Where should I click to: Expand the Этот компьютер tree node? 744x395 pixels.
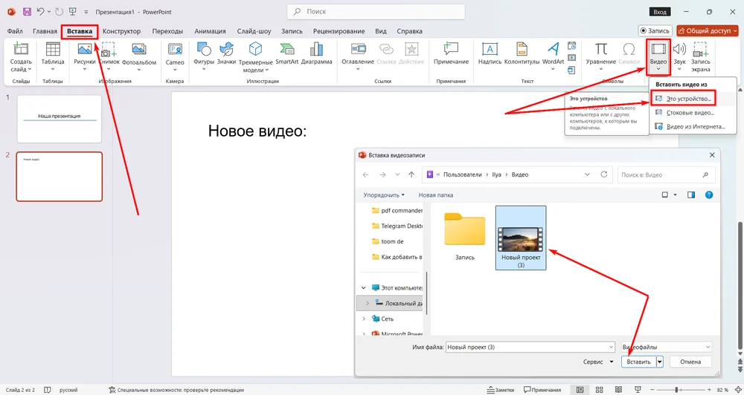pos(364,287)
